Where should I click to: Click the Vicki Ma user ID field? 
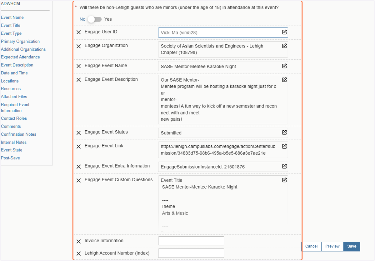[223, 33]
